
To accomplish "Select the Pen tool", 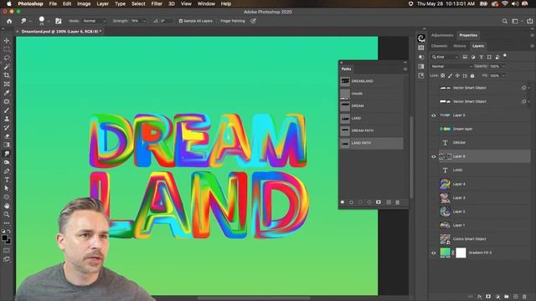I will [x=7, y=171].
